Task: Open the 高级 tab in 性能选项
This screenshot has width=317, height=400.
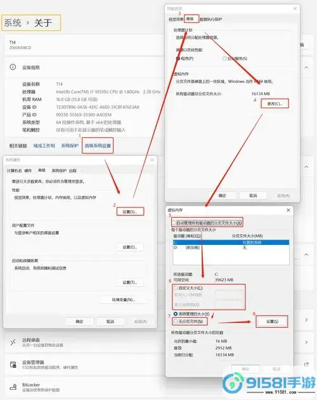Action: click(x=190, y=18)
